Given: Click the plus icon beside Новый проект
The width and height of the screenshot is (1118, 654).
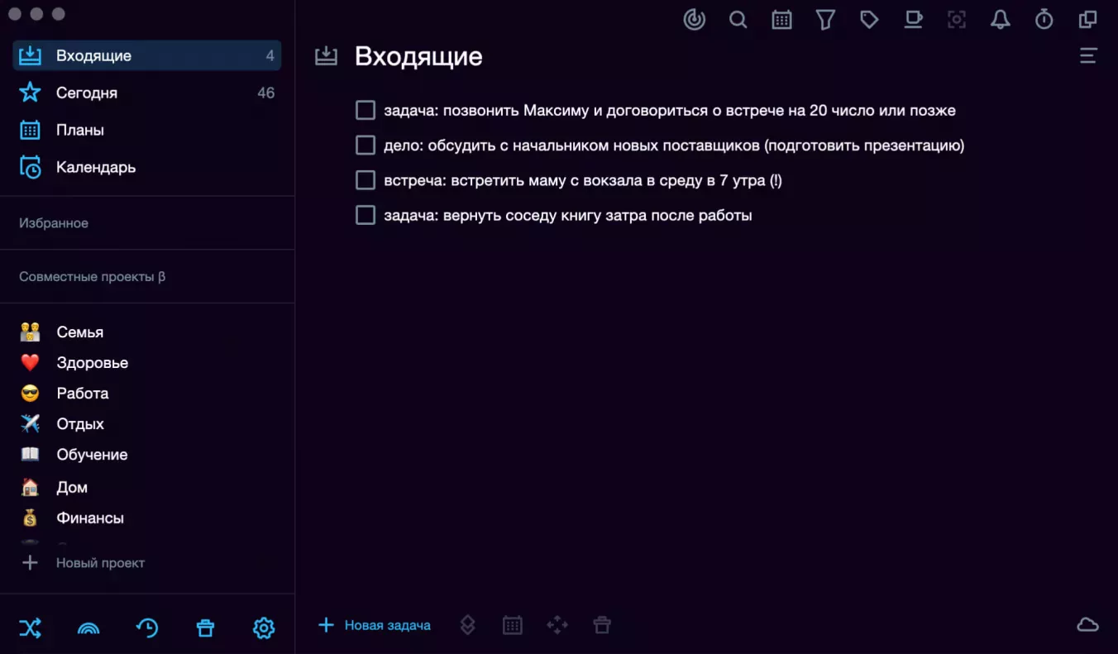Looking at the screenshot, I should pos(30,563).
